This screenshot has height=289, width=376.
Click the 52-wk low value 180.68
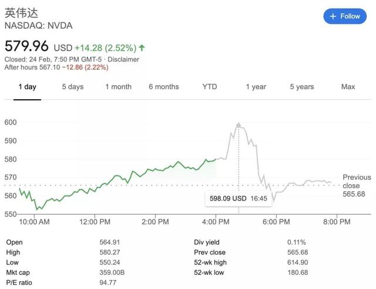pos(298,272)
